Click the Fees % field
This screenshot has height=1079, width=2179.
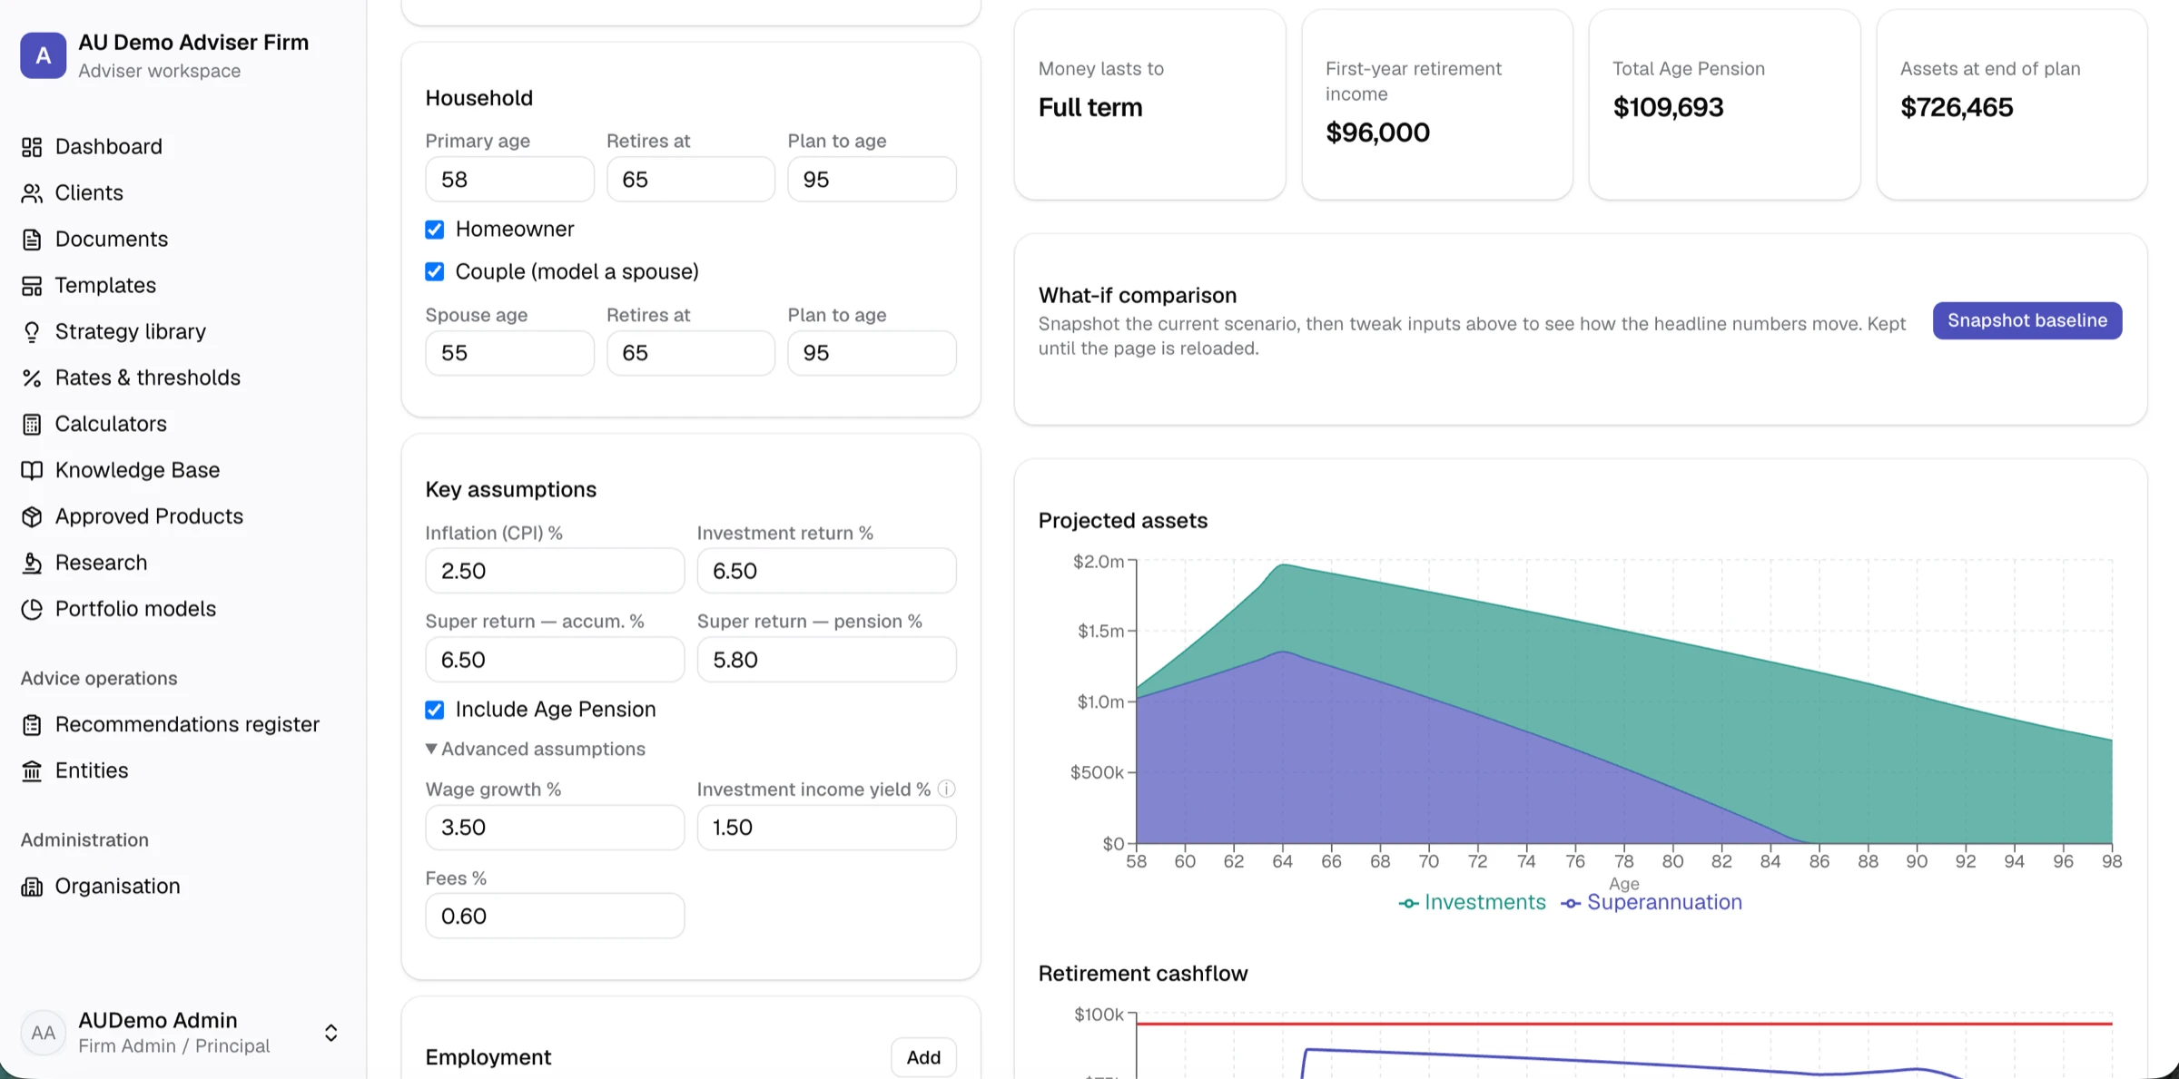tap(555, 917)
